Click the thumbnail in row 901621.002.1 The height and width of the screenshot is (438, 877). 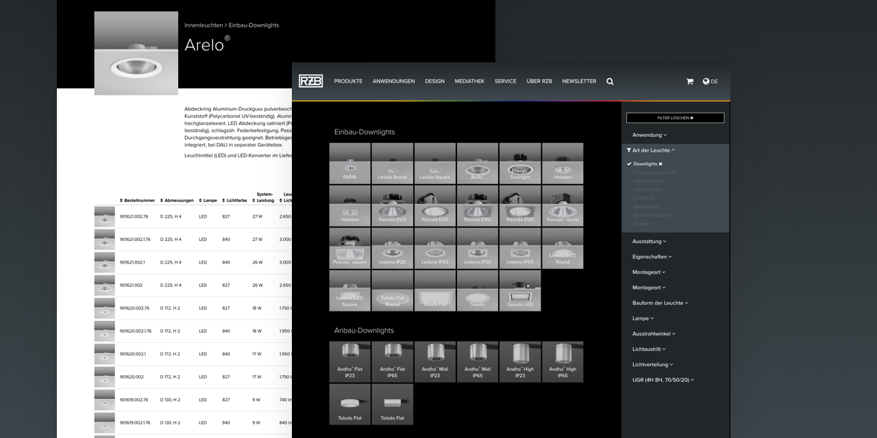[105, 262]
